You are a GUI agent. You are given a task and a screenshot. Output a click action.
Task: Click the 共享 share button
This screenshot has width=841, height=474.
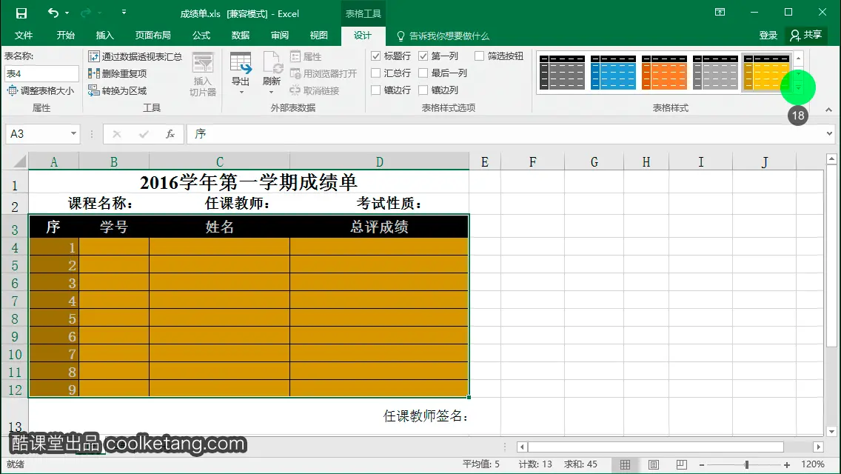pos(805,36)
